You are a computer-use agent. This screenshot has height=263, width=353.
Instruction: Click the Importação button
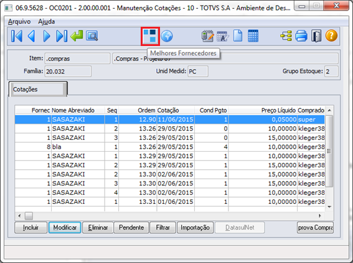pyautogui.click(x=195, y=228)
